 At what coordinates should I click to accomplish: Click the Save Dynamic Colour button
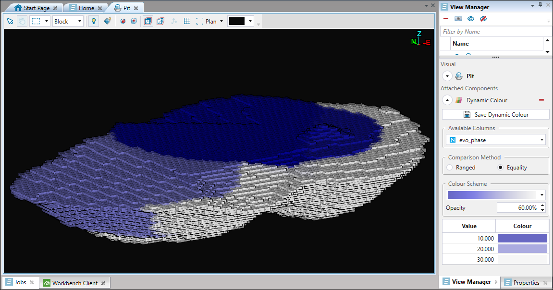pos(495,114)
